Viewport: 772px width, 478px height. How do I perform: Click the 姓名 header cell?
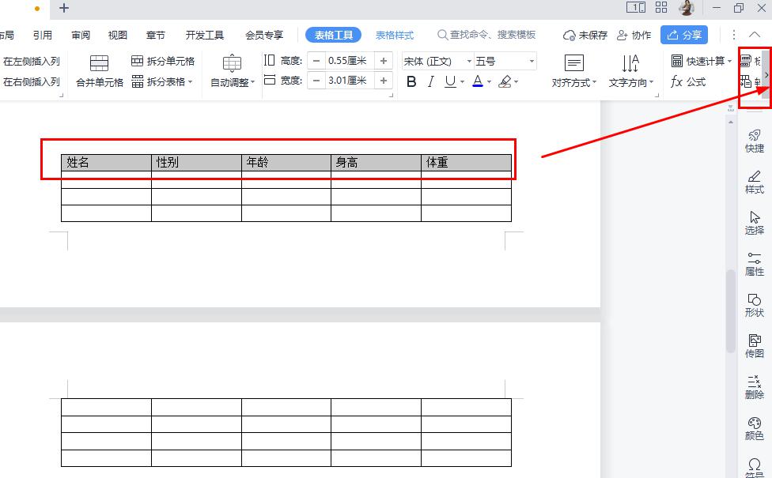[x=106, y=163]
